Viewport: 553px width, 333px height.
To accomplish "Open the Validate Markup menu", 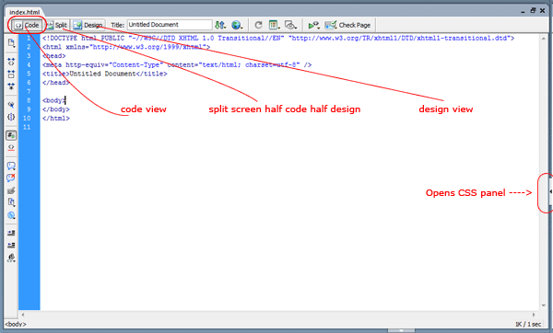I will (313, 25).
